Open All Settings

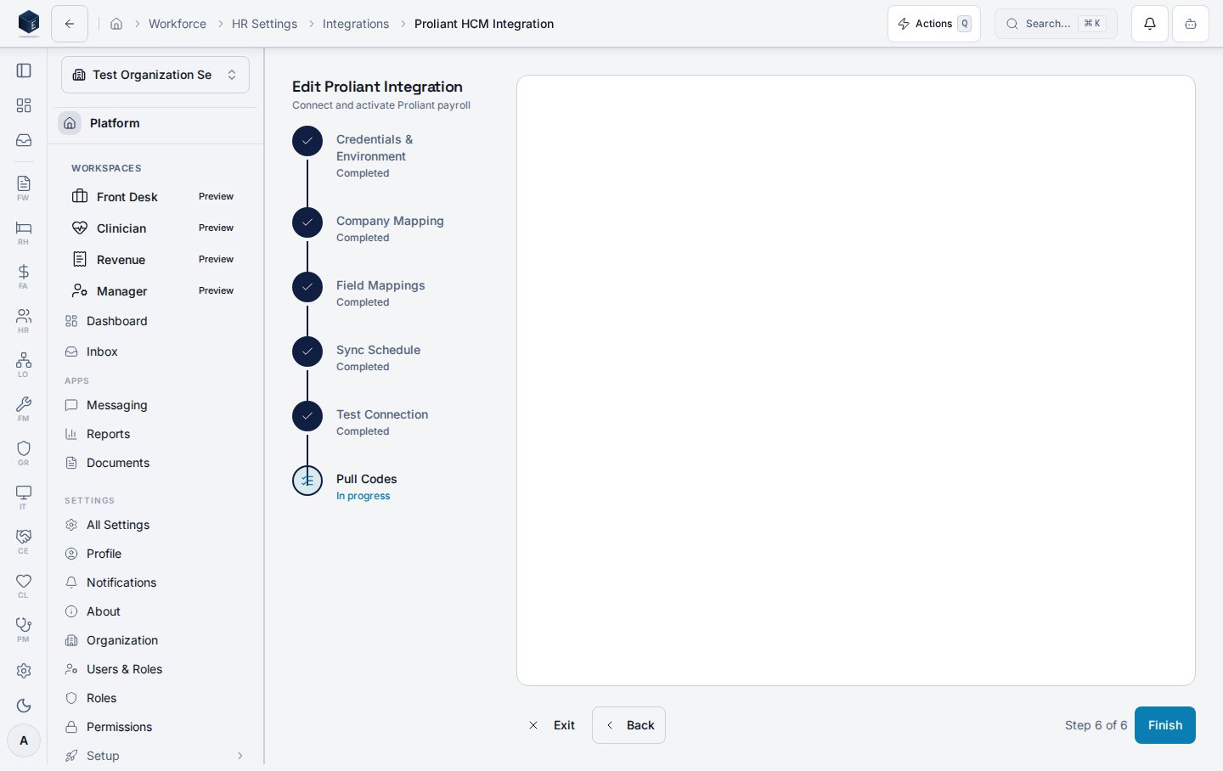[155, 525]
